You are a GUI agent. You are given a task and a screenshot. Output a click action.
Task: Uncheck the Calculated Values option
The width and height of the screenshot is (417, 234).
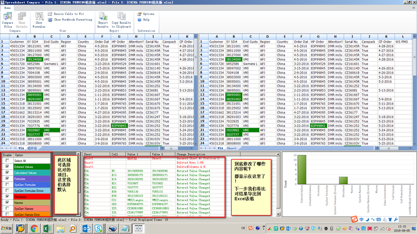coord(7,172)
